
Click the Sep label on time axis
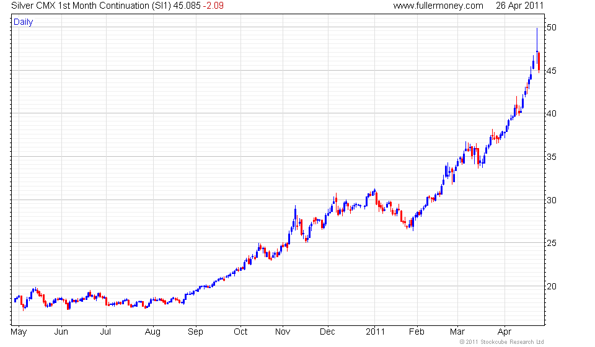click(195, 332)
